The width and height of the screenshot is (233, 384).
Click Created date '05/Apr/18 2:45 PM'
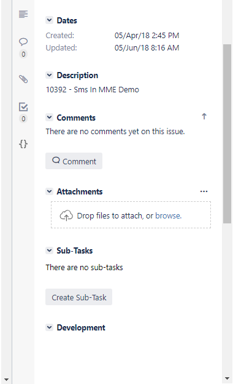tap(147, 36)
